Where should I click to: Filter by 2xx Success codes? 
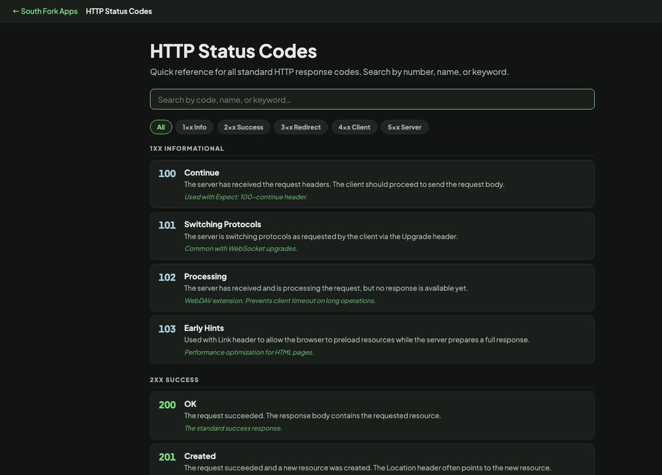[x=244, y=127]
